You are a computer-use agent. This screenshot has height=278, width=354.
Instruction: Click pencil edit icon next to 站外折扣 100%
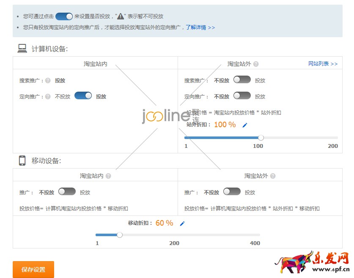pyautogui.click(x=244, y=125)
